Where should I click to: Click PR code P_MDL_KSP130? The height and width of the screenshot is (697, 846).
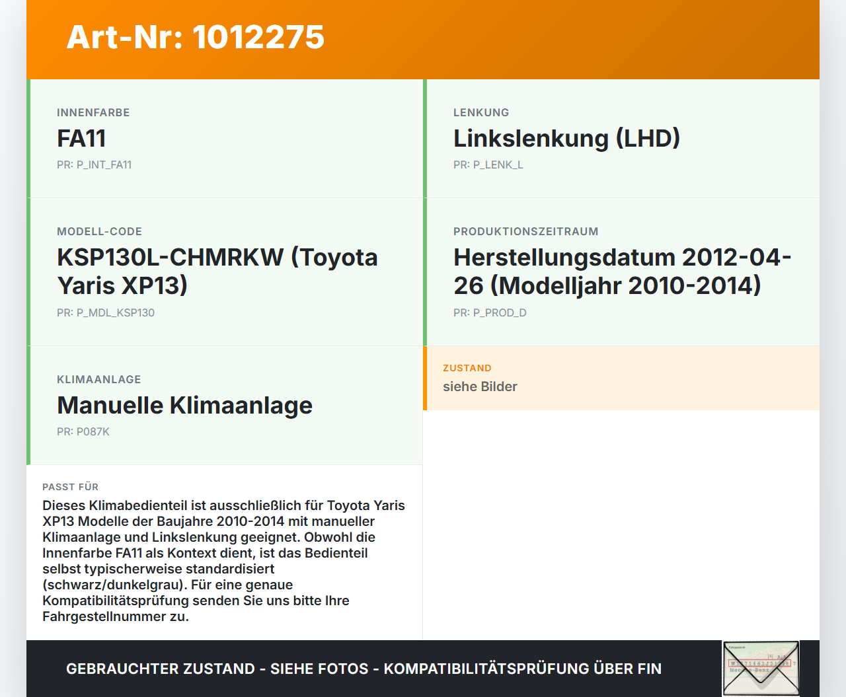click(106, 312)
